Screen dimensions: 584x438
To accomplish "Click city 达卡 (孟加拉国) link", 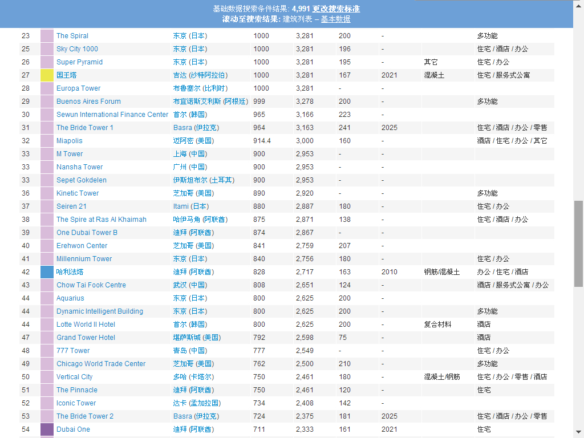I will tap(197, 403).
